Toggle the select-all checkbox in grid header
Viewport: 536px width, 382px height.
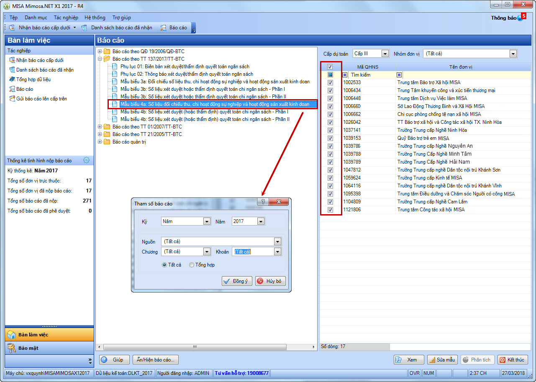(x=330, y=67)
